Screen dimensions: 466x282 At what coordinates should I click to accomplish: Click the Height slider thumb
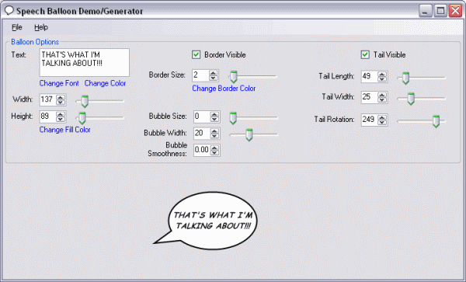[82, 118]
